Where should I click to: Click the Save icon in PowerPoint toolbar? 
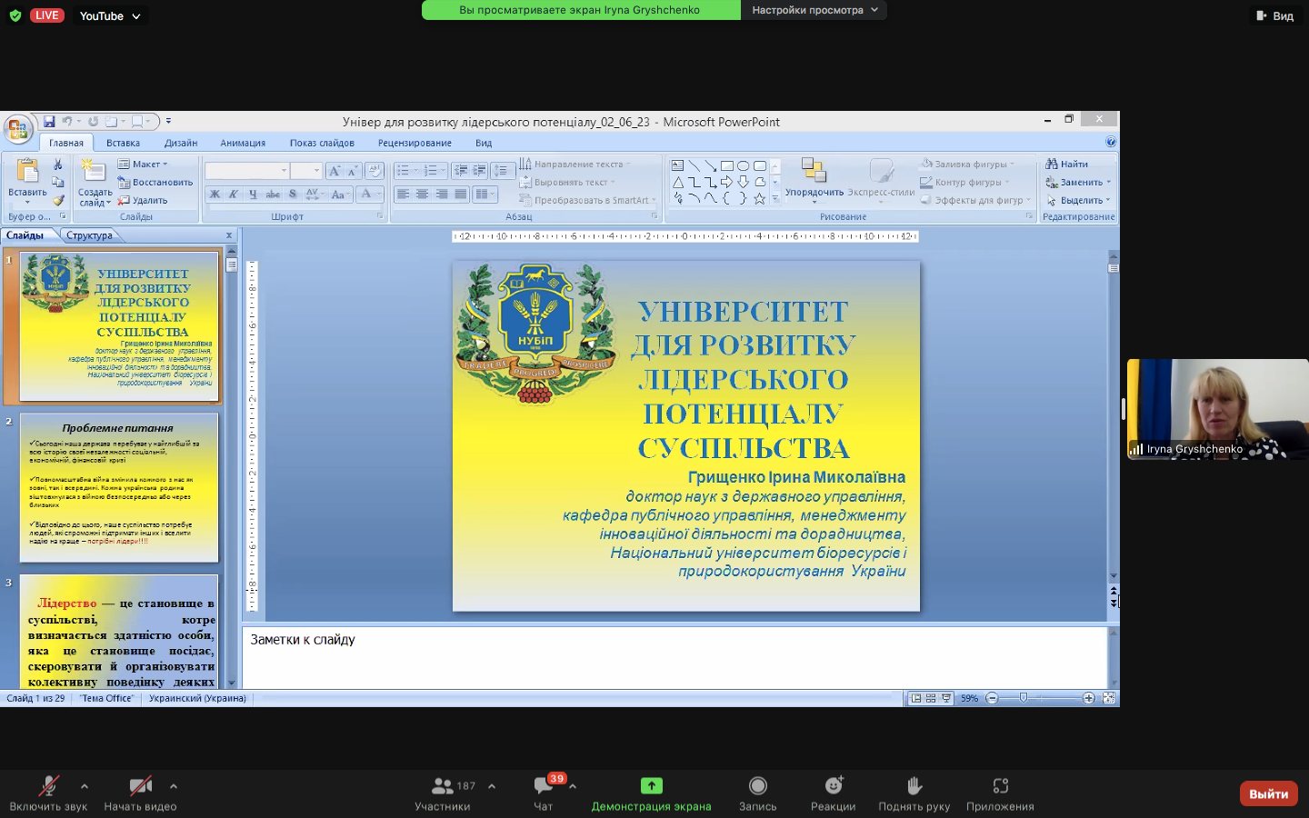(x=49, y=121)
